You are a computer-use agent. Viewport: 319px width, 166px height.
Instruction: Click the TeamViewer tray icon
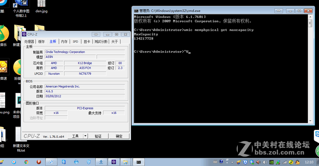point(252,162)
